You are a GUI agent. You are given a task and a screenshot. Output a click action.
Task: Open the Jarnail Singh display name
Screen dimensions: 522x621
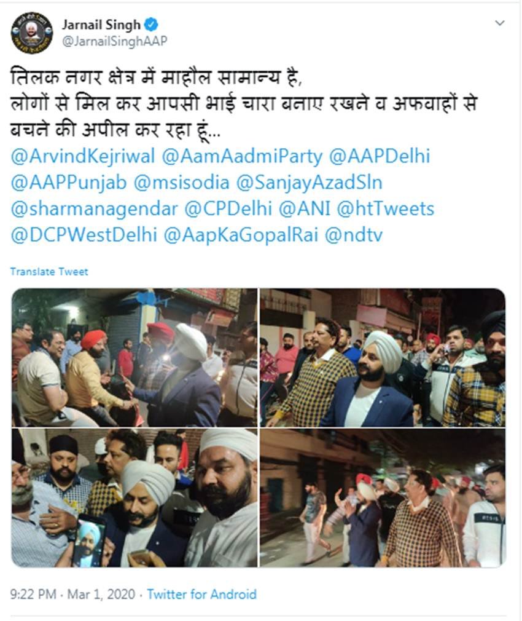pos(101,25)
